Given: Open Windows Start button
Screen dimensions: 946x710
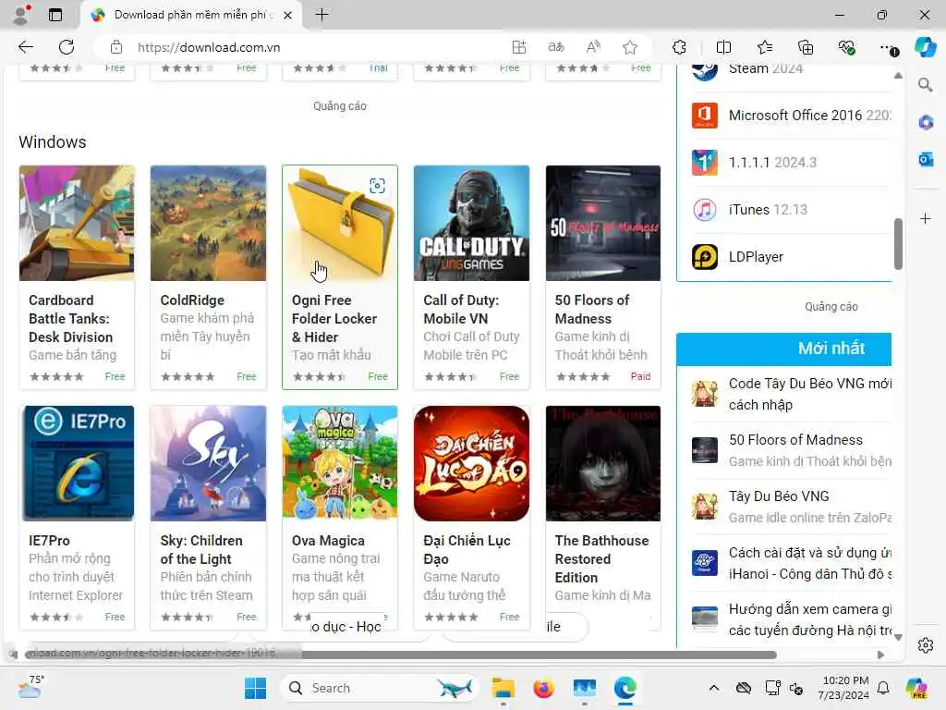Looking at the screenshot, I should pos(255,688).
